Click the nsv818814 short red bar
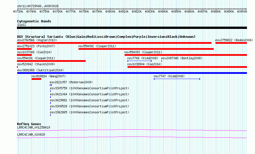The height and width of the screenshot is (154, 255). click(x=36, y=79)
